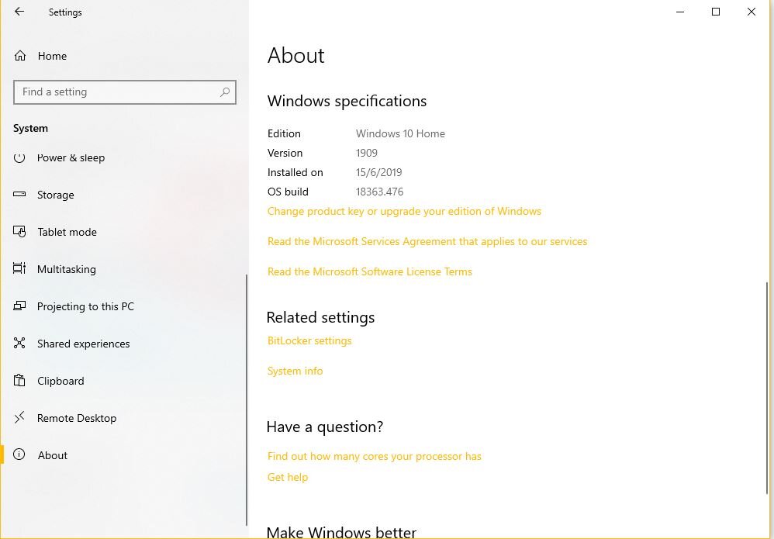The width and height of the screenshot is (774, 539).
Task: Click the Have a question? heading
Action: pos(325,427)
